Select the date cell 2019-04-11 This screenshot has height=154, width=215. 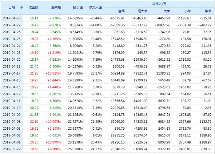[x=12, y=101]
